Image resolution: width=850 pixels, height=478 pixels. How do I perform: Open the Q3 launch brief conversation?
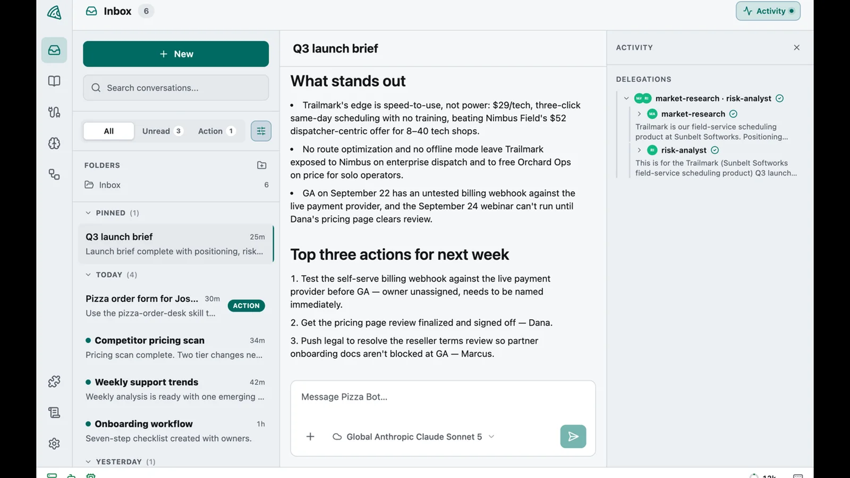click(x=176, y=244)
